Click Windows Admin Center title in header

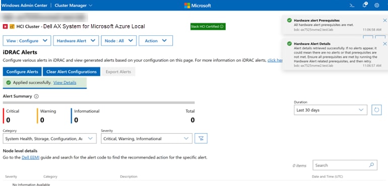click(x=24, y=5)
